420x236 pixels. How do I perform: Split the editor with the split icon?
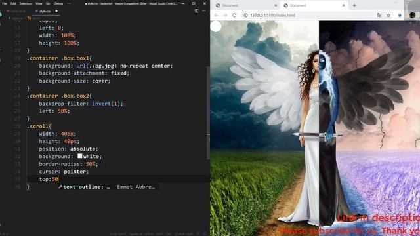[197, 11]
